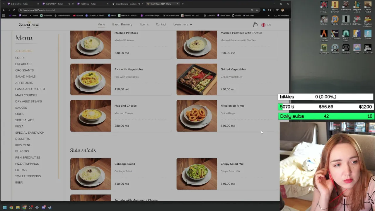Screen dimensions: 375x211
Task: Launch Mewgenics desktop icon
Action: pyautogui.click(x=346, y=49)
